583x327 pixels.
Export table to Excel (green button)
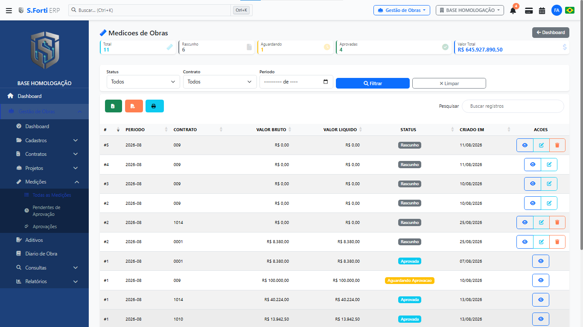point(114,106)
